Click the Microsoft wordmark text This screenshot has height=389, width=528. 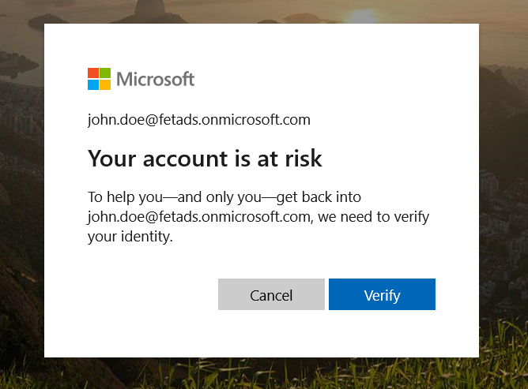point(155,79)
